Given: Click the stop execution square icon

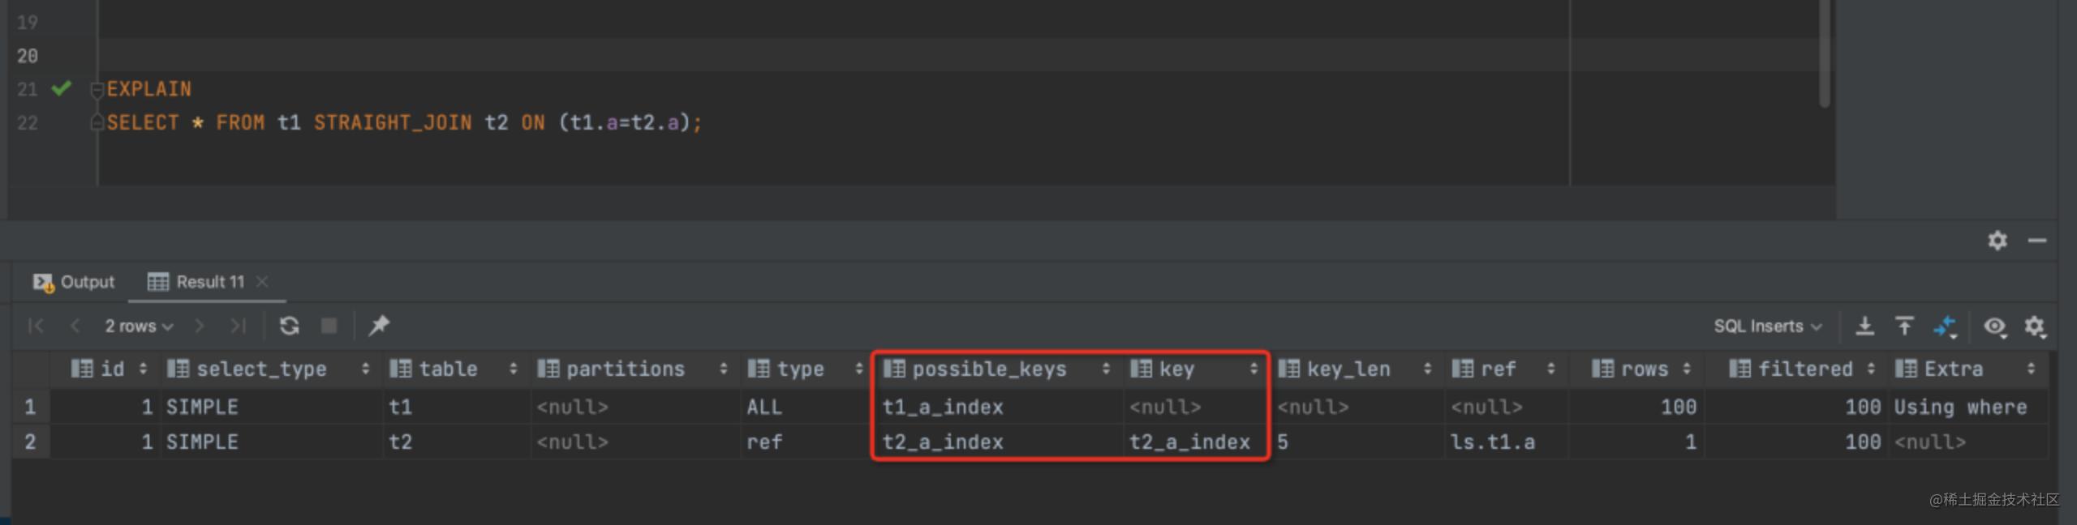Looking at the screenshot, I should click(329, 326).
